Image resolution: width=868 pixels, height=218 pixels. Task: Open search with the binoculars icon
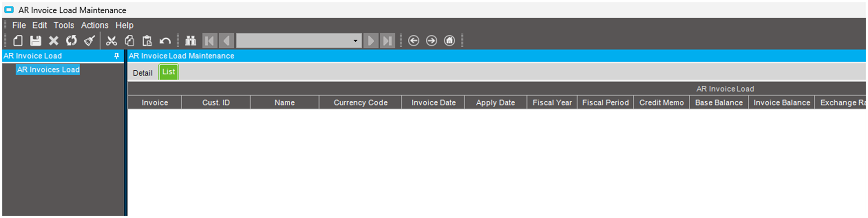click(190, 41)
